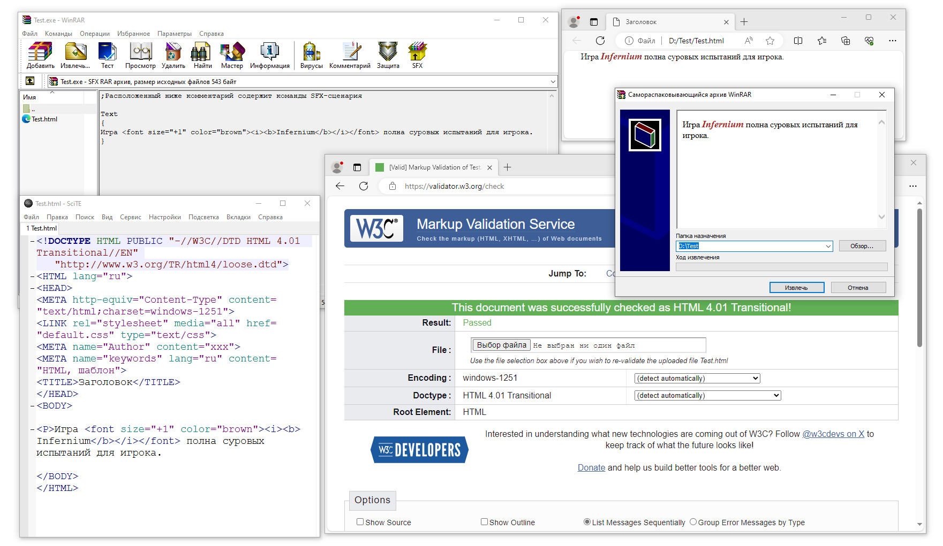Screen dimensions: 943x546
Task: Expand the WinRAR archive path dropdown
Action: 553,81
